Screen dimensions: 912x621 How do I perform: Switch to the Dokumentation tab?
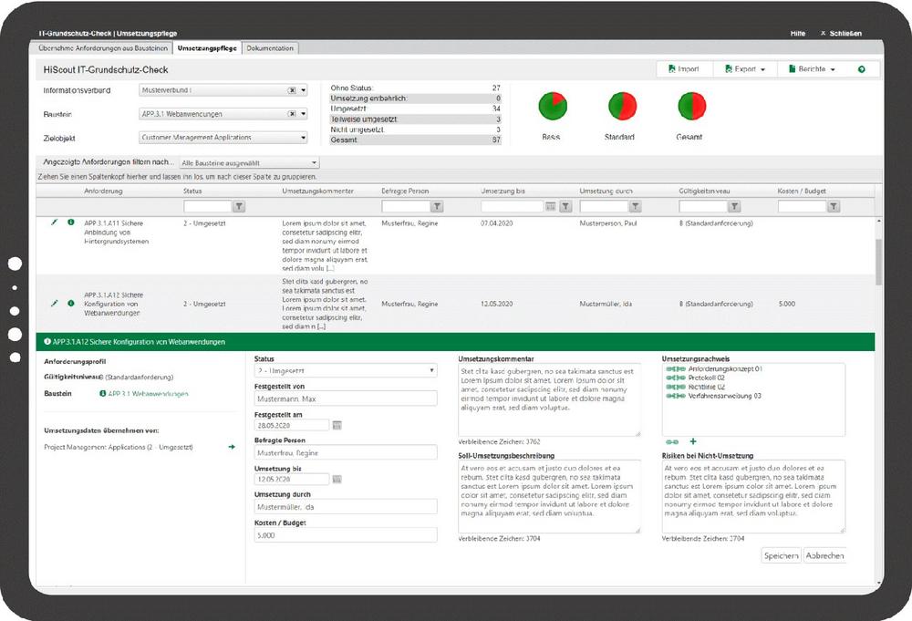tap(270, 47)
